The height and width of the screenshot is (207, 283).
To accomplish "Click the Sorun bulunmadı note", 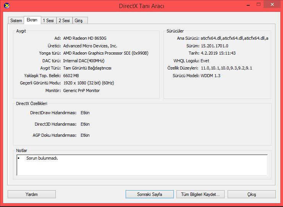I will 42,158.
